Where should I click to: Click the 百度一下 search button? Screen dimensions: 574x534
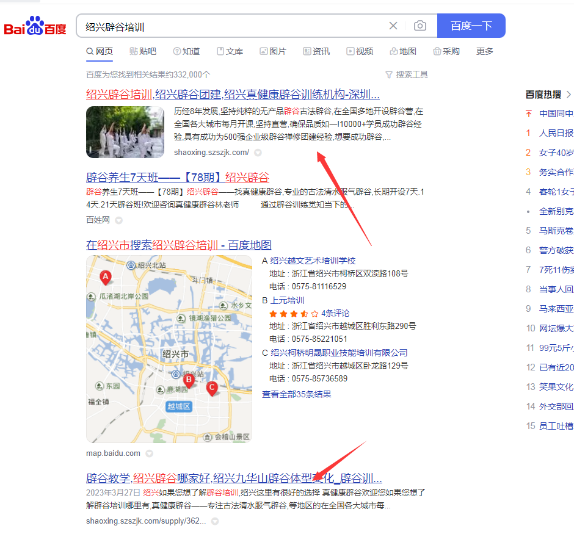coord(471,26)
